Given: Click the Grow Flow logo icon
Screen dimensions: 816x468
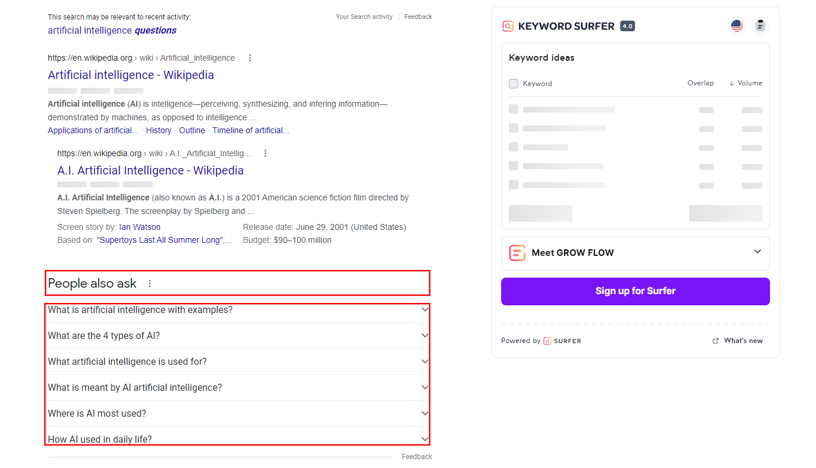Looking at the screenshot, I should 517,253.
